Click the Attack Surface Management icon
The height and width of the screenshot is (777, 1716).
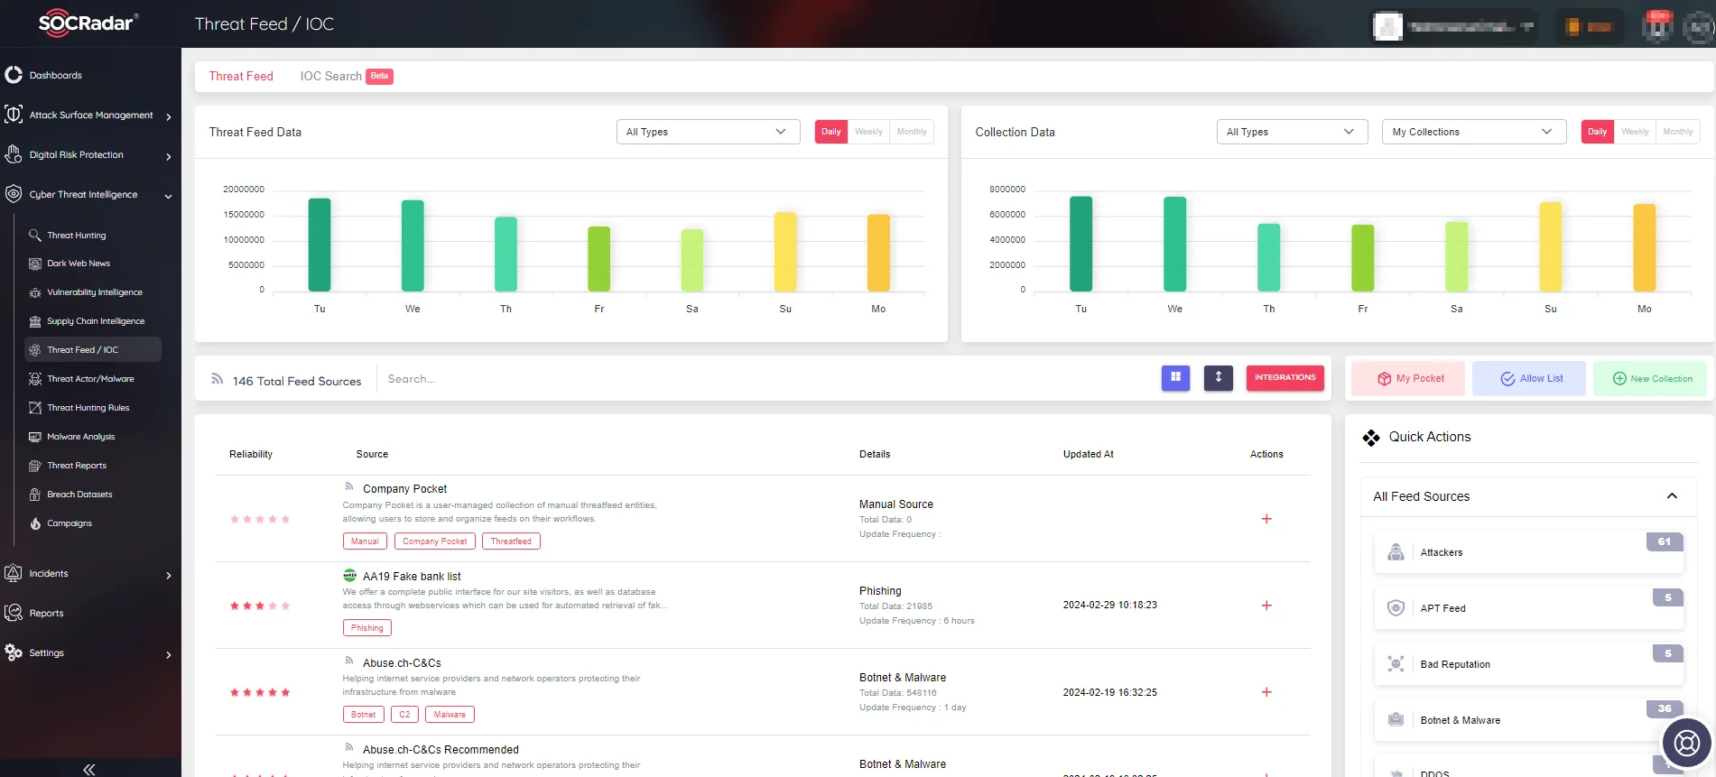[14, 115]
